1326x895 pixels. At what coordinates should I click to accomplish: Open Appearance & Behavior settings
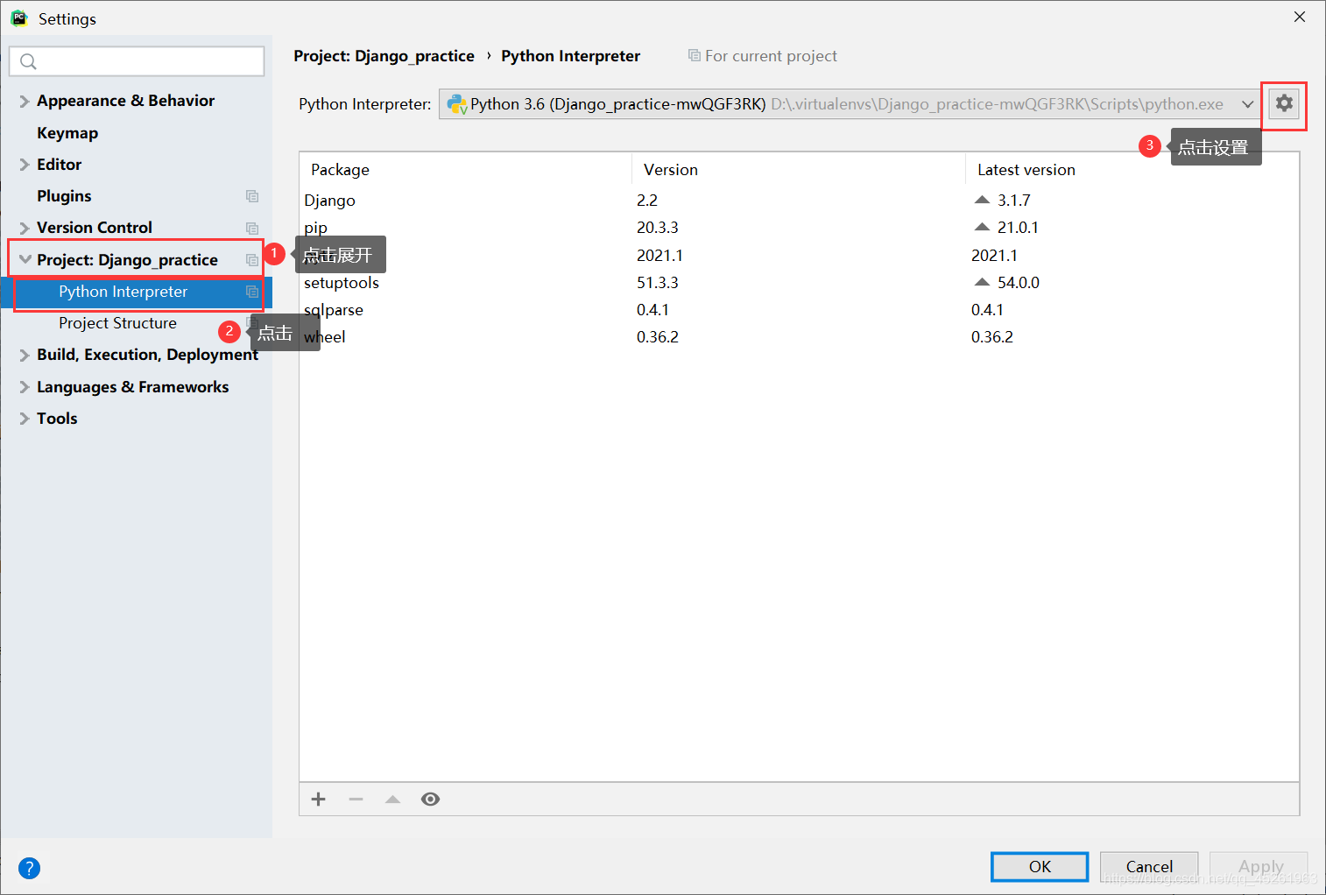tap(125, 101)
